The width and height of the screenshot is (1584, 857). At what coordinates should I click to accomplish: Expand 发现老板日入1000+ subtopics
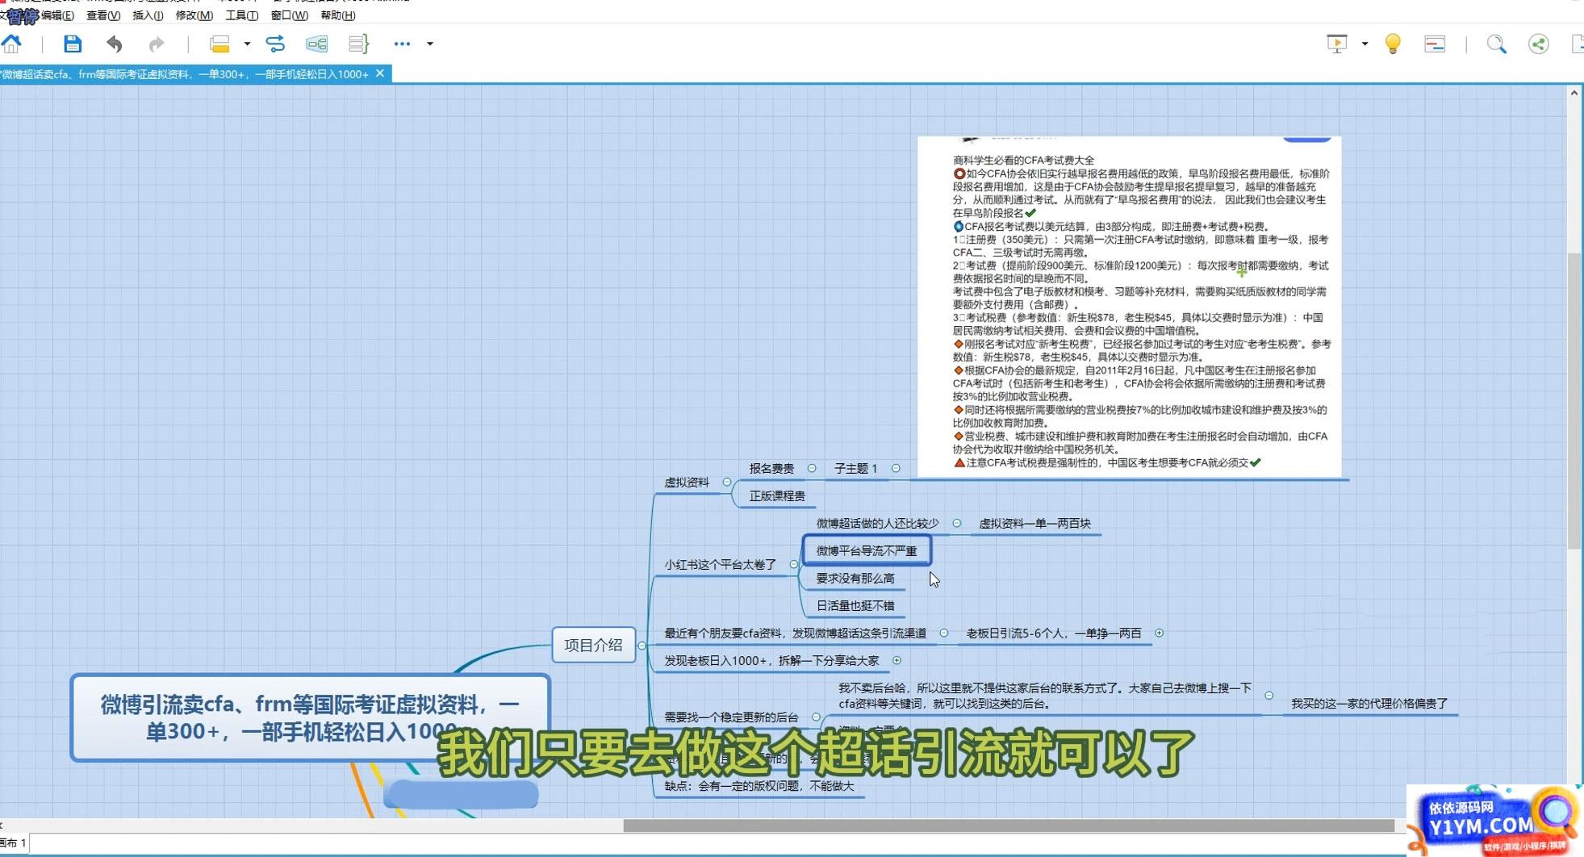(896, 661)
